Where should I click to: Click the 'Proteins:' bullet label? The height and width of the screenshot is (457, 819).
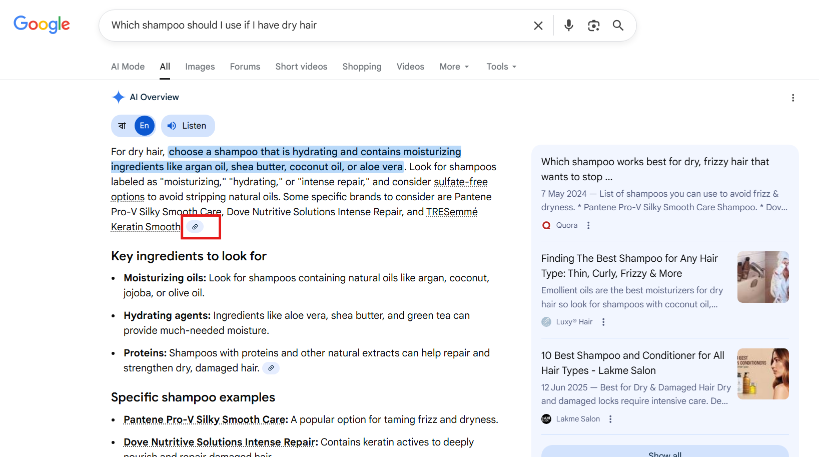[x=145, y=353]
